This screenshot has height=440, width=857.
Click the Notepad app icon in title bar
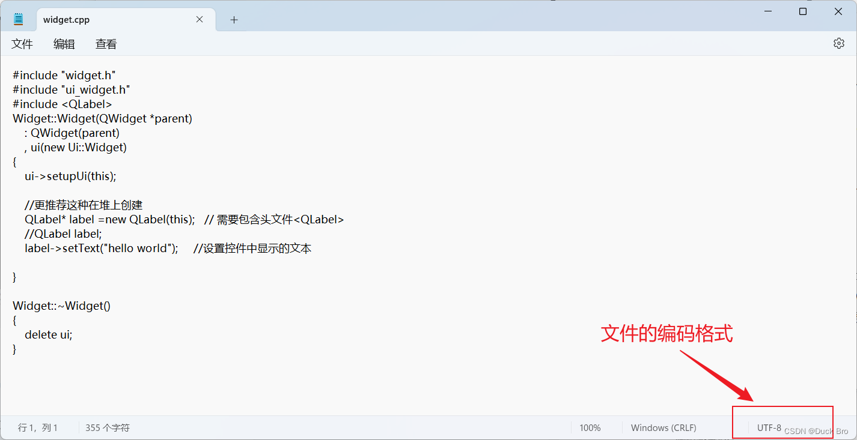click(x=19, y=19)
